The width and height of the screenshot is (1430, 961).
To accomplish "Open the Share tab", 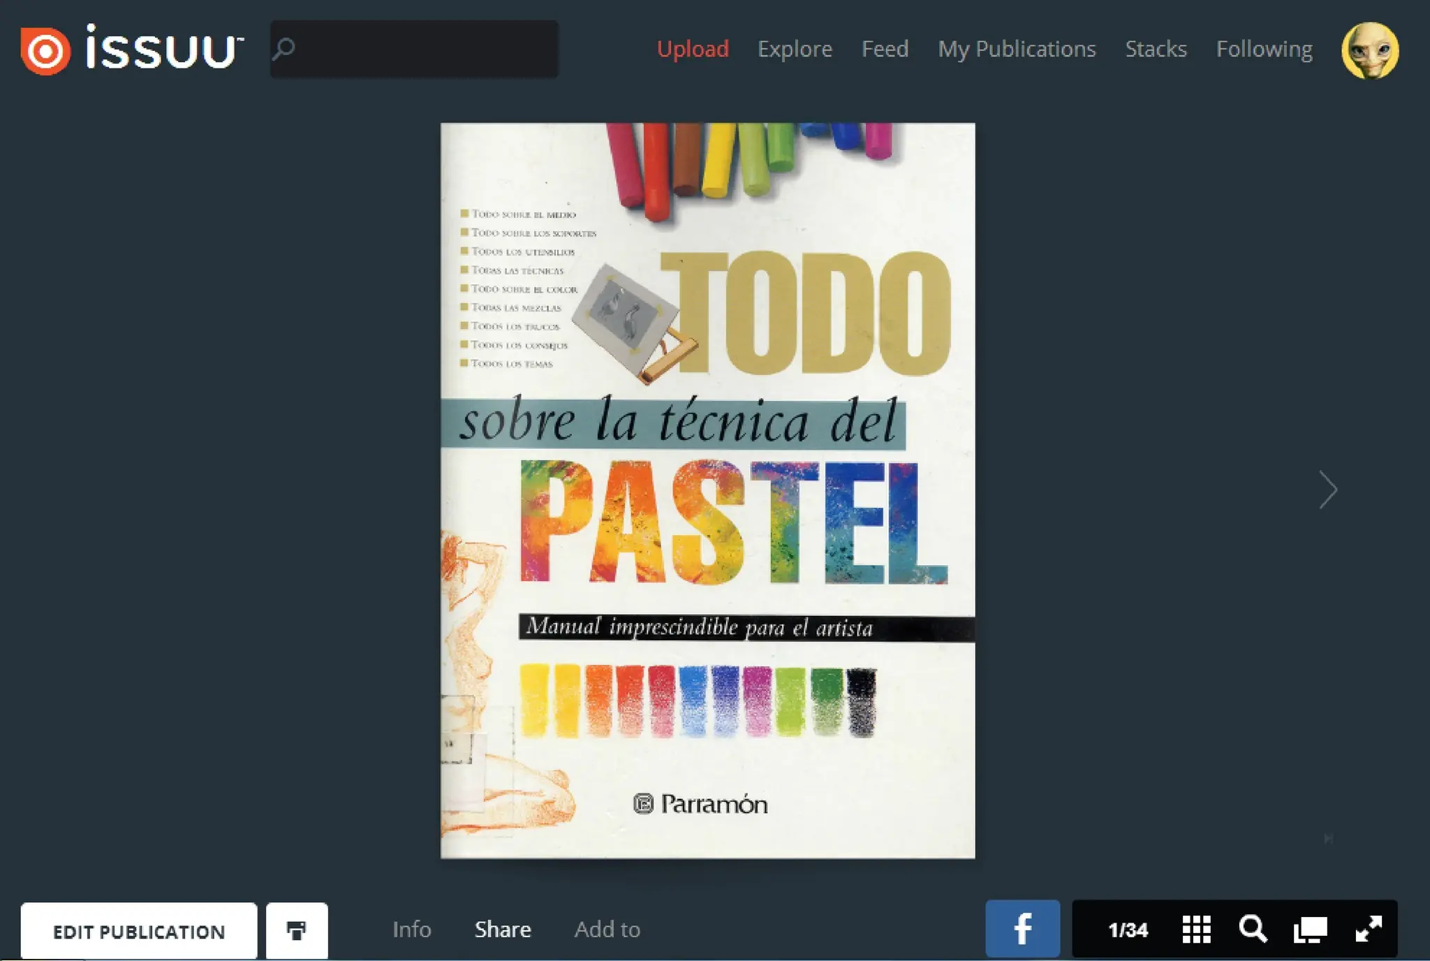I will [503, 930].
